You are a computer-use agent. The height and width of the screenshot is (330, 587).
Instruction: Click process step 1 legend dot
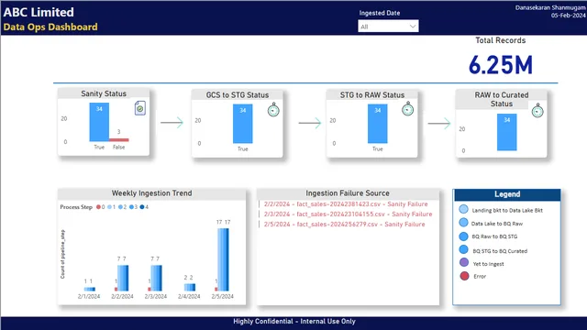click(109, 207)
